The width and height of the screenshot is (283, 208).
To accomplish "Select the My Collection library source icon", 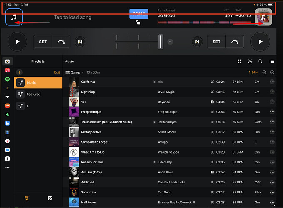I will coord(8,62).
